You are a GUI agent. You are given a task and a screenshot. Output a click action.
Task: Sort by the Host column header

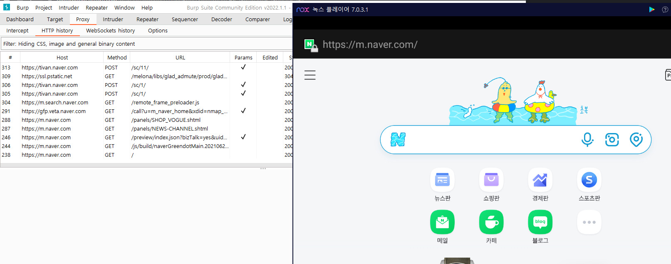(62, 57)
